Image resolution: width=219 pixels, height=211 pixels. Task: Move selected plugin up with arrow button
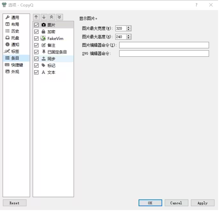(36, 17)
